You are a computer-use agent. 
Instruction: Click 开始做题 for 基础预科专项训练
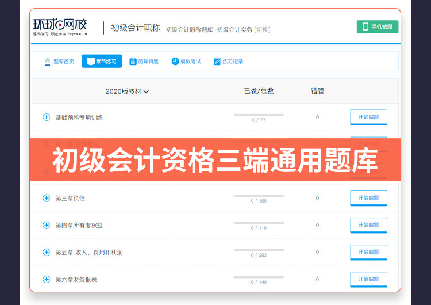click(x=368, y=117)
